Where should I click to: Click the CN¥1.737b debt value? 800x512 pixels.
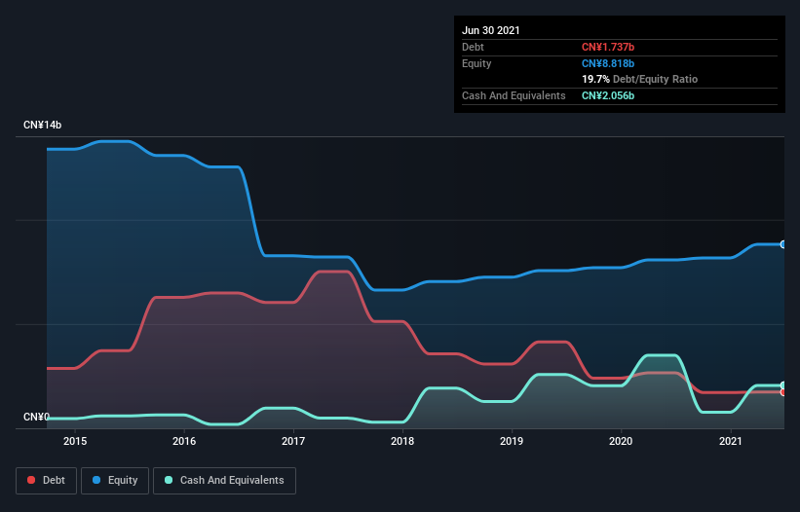point(608,47)
